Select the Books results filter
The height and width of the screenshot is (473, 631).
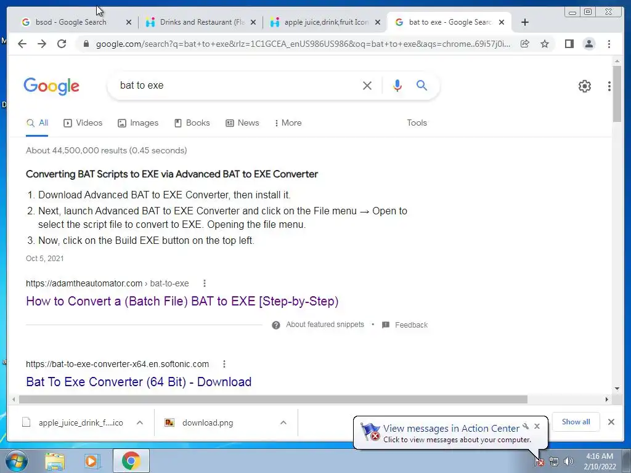click(x=192, y=123)
